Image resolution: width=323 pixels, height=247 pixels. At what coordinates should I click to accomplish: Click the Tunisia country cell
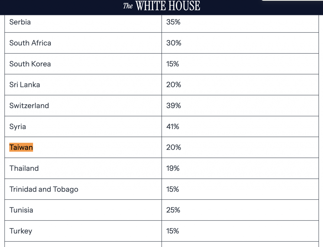[x=83, y=210]
